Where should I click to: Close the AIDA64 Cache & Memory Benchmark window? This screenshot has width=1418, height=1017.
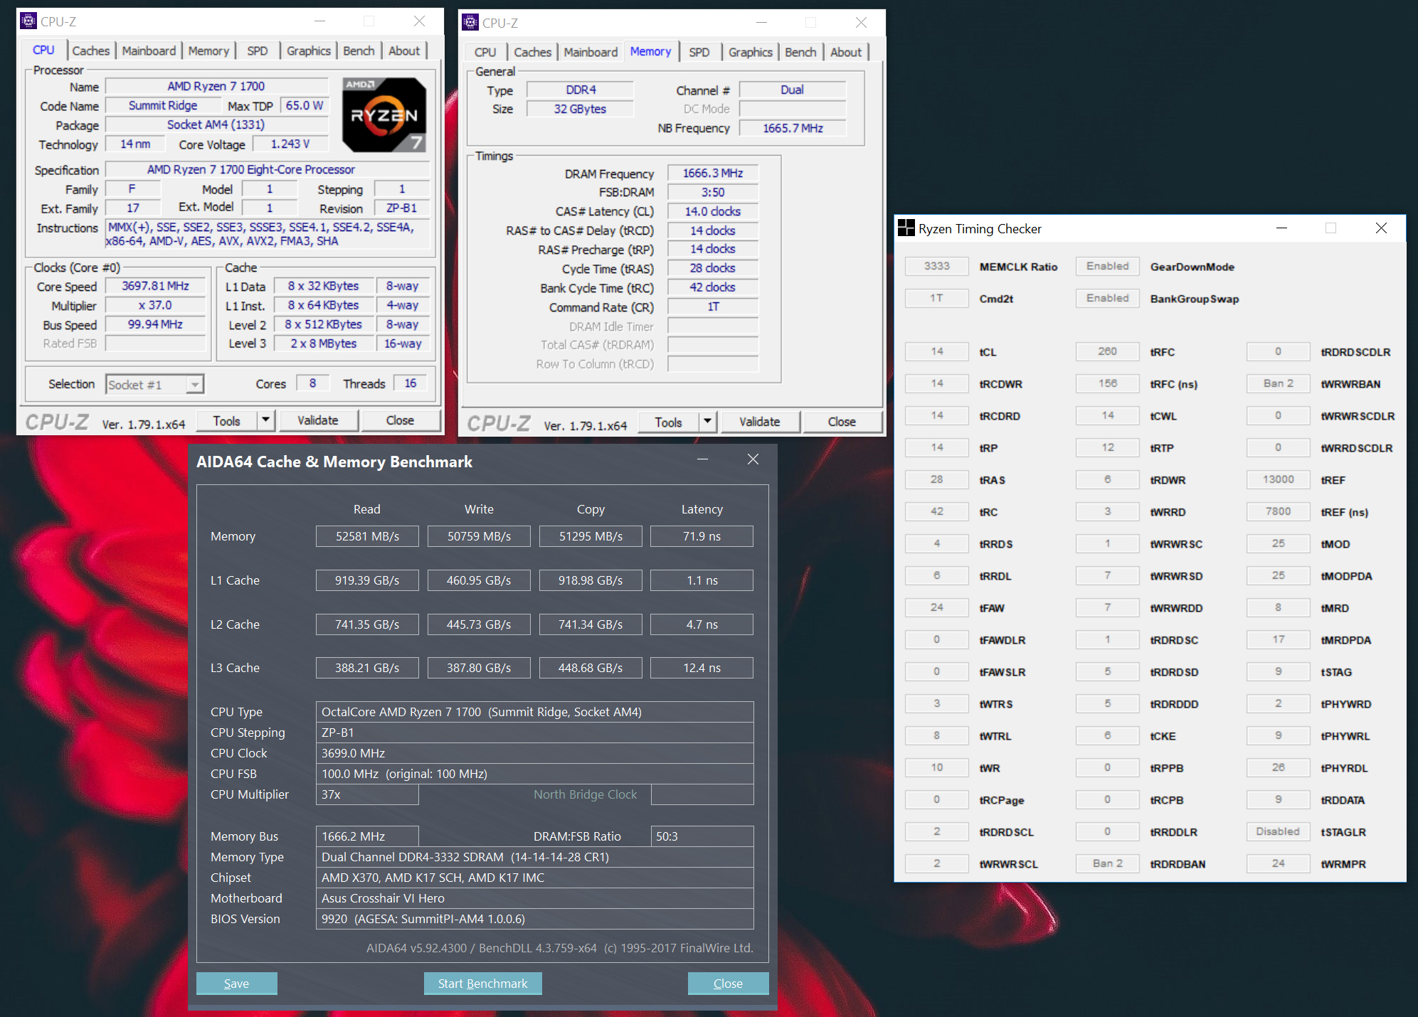[753, 460]
